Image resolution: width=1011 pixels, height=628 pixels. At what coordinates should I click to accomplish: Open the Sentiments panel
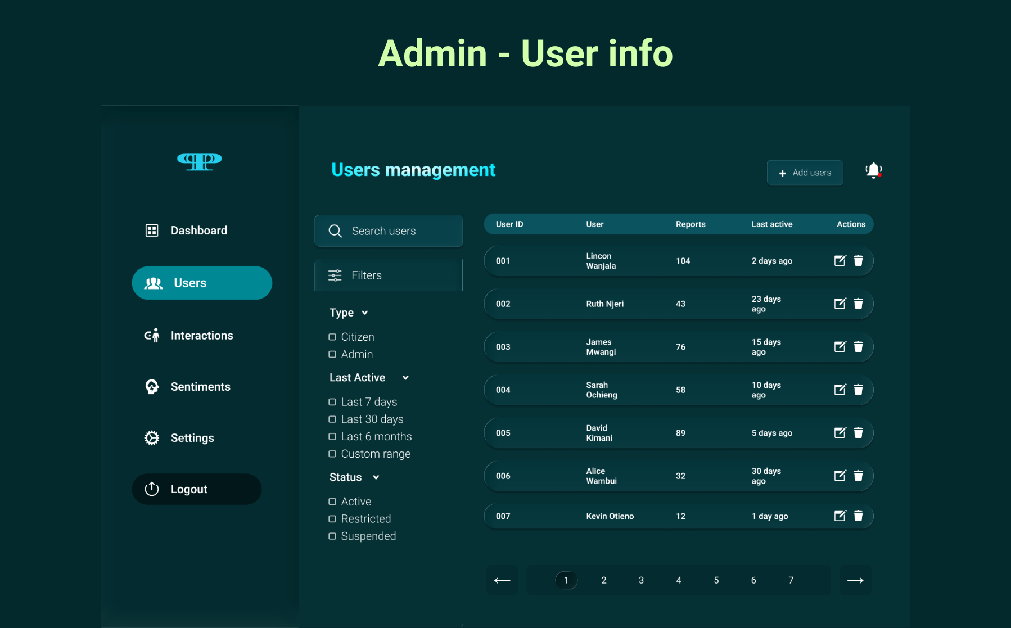200,386
